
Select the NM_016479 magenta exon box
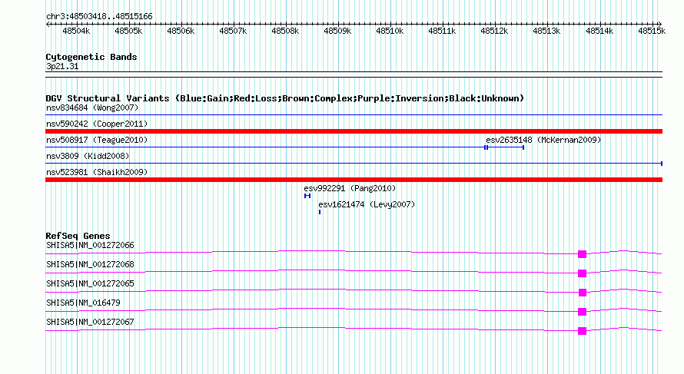point(582,312)
